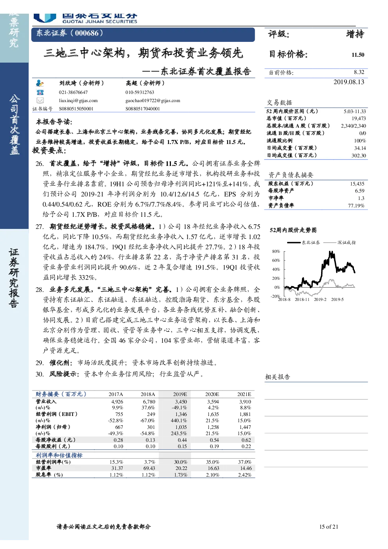Select the report date 2019.08.13
Screen dimensions: 388x549
tap(349, 82)
